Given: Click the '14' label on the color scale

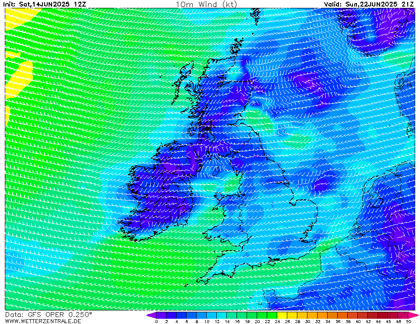Looking at the screenshot, I should (x=227, y=321).
